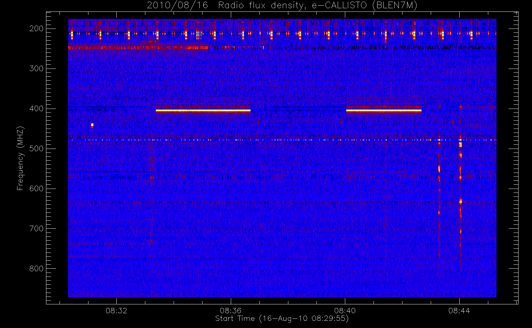
Task: Click the 300 frequency tick label
Action: (36, 69)
